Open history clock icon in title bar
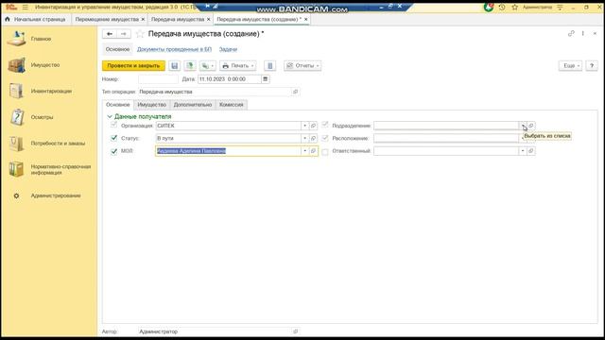605x340 pixels. click(502, 7)
